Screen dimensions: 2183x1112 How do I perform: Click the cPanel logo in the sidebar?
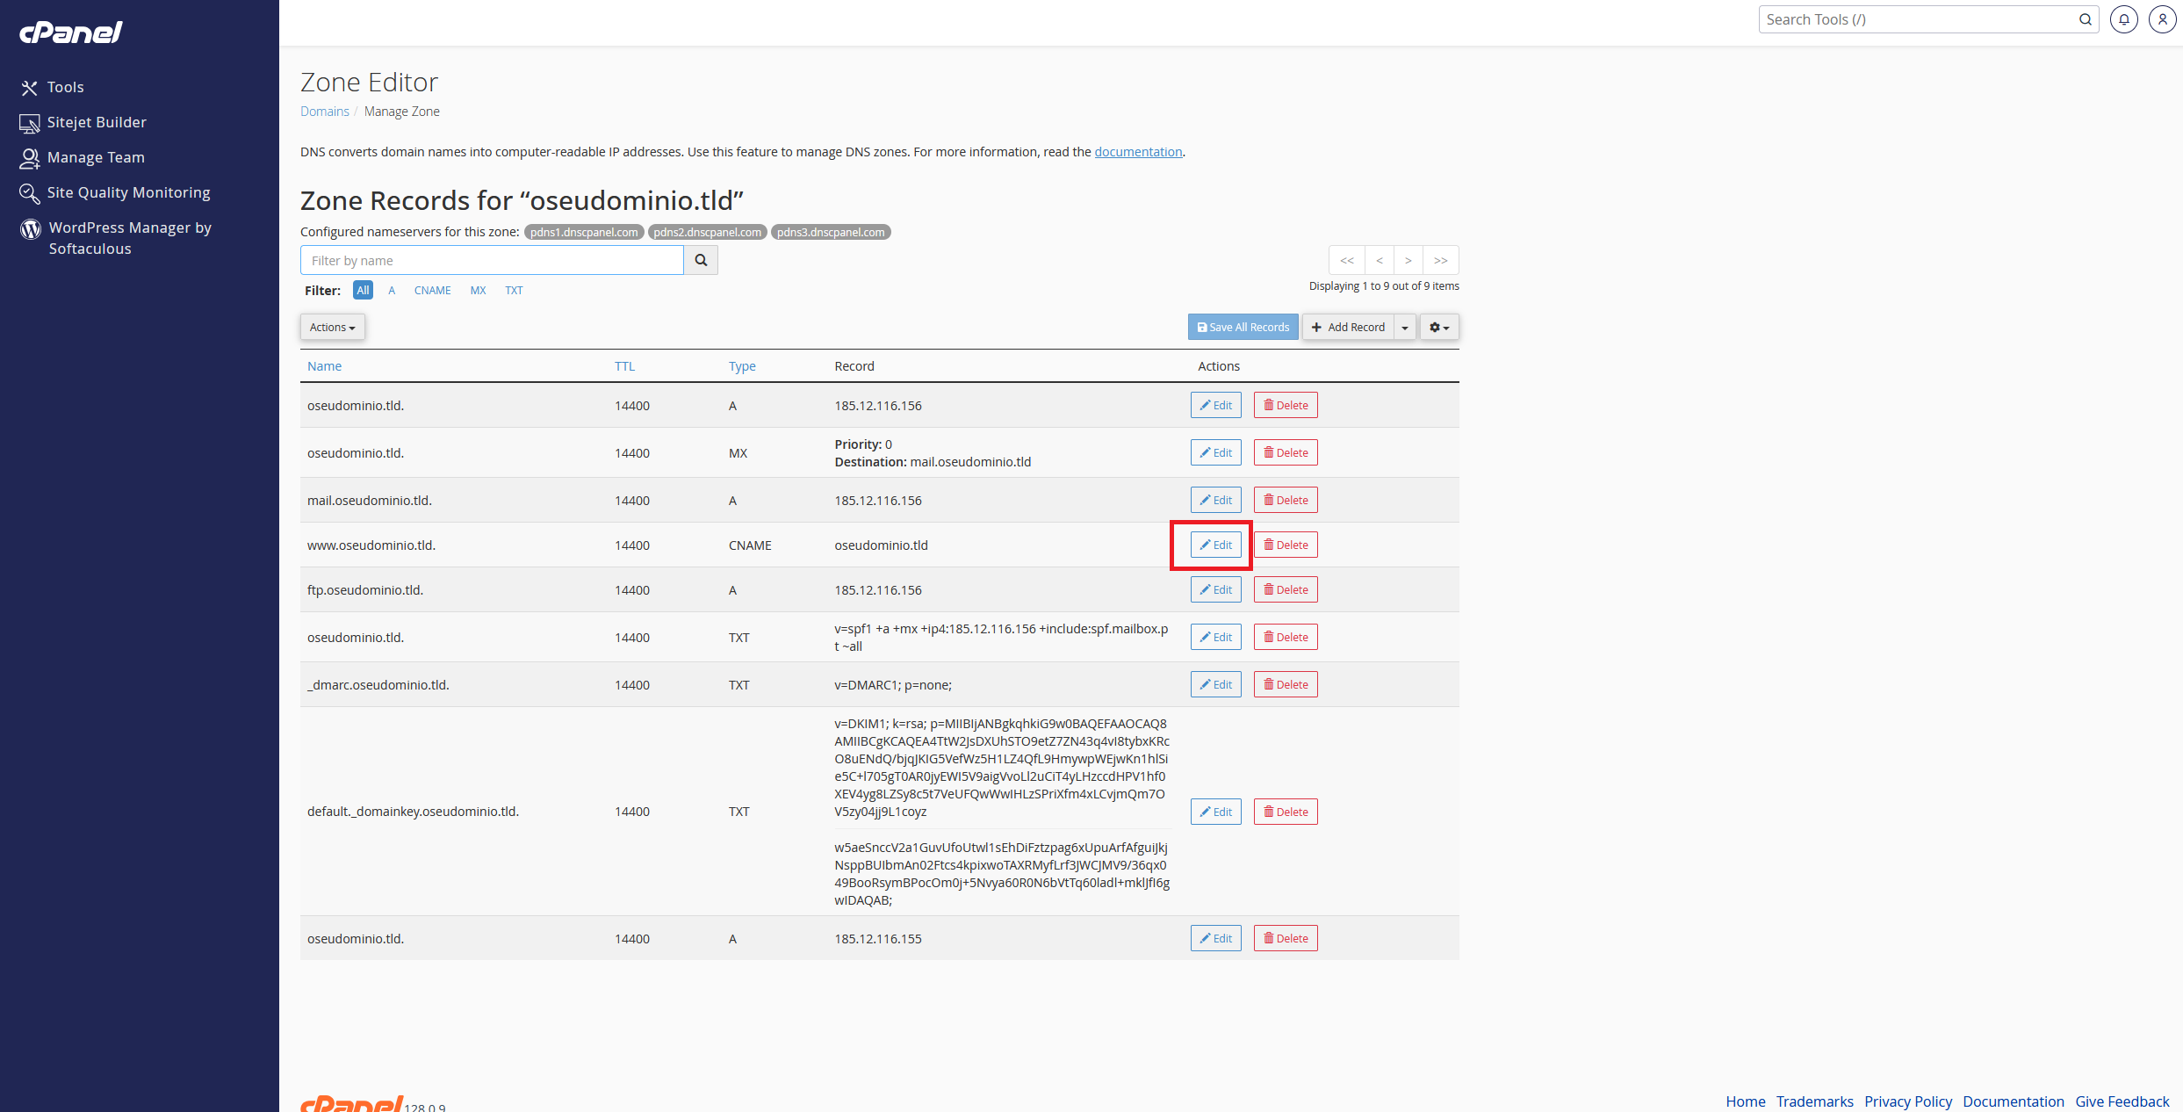click(x=71, y=32)
